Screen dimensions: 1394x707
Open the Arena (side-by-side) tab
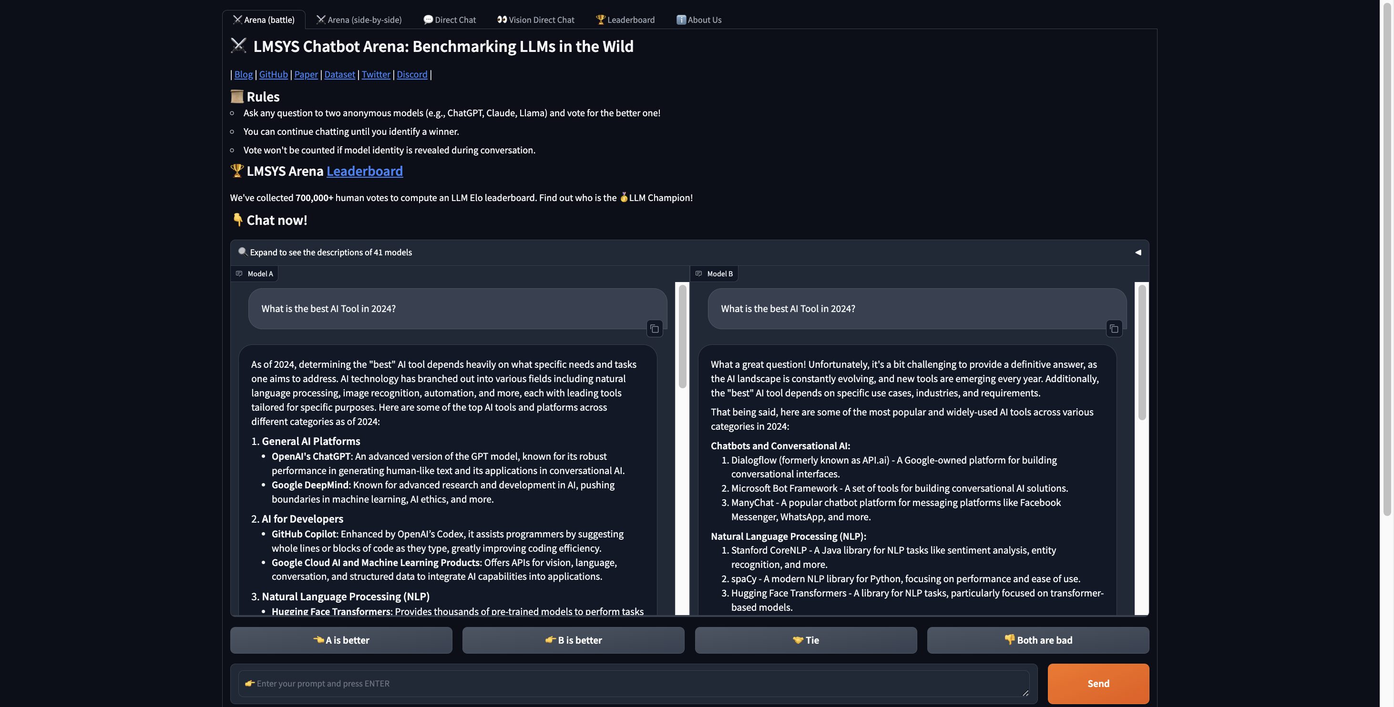(x=359, y=20)
